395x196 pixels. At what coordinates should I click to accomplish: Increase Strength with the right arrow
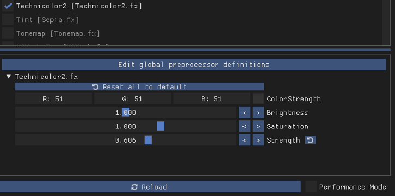[258, 140]
